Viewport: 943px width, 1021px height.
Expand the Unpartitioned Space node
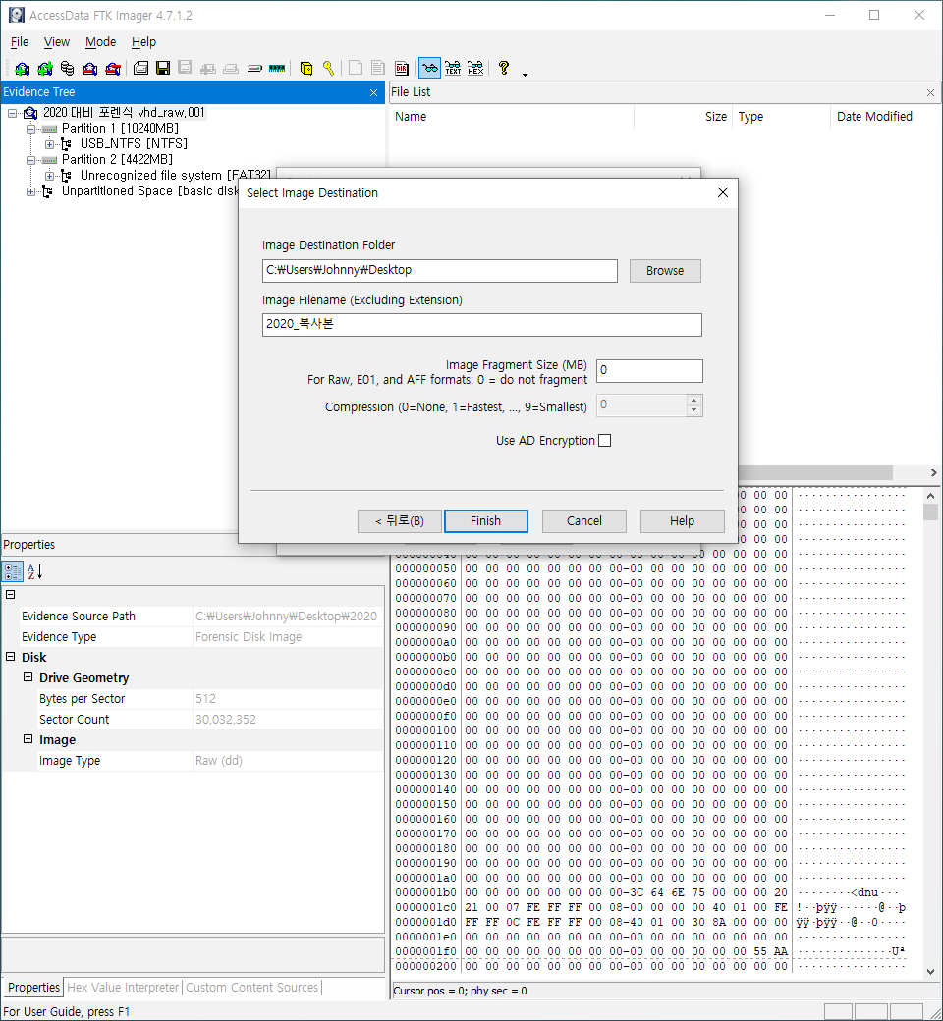[x=30, y=191]
